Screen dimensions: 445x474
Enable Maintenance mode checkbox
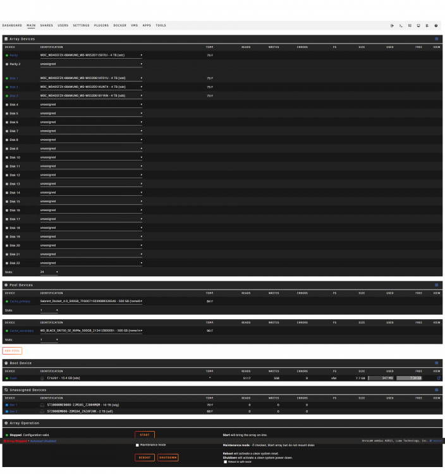(x=137, y=446)
